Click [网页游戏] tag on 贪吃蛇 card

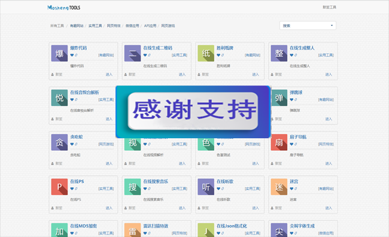(x=106, y=144)
